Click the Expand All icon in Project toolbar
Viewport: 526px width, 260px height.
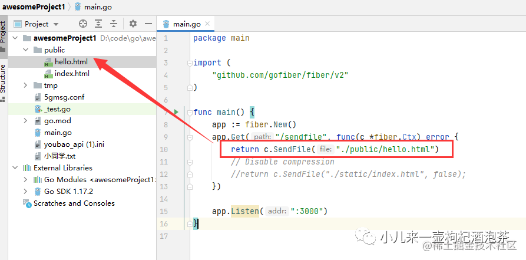[98, 24]
